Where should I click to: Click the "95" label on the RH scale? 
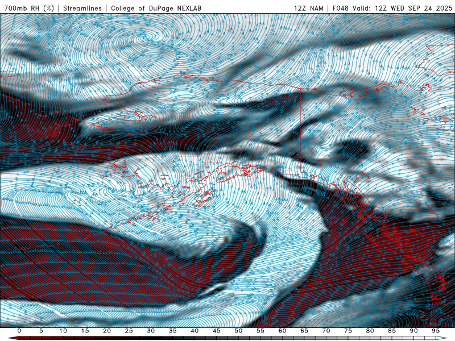coord(436,331)
